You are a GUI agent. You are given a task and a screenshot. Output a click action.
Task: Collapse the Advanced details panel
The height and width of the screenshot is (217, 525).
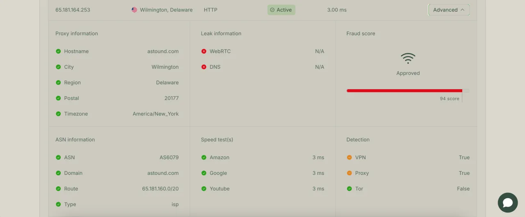(x=449, y=10)
